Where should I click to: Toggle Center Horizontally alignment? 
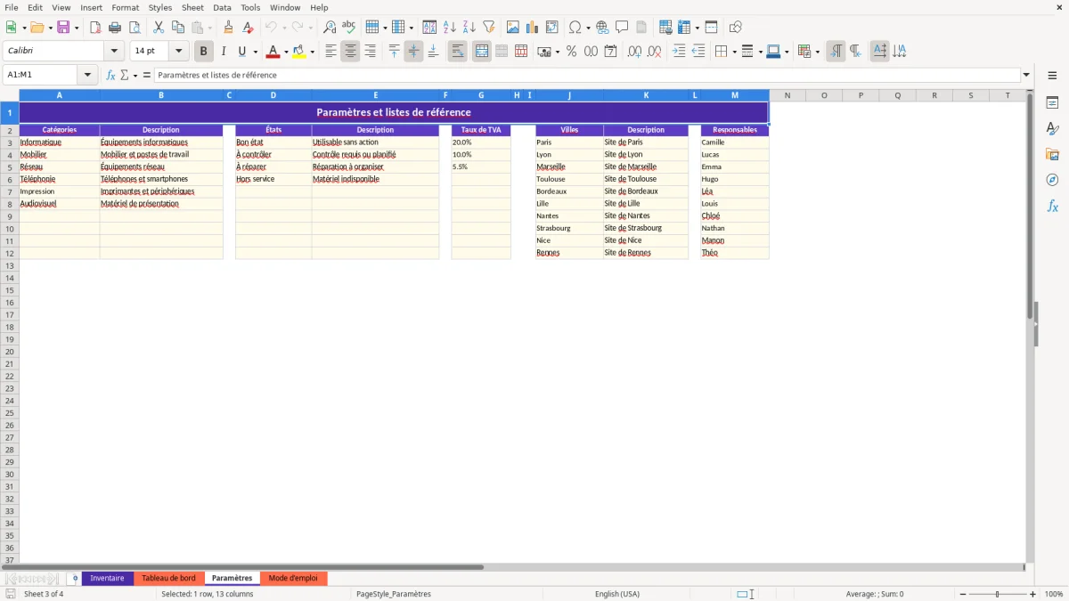pyautogui.click(x=350, y=52)
